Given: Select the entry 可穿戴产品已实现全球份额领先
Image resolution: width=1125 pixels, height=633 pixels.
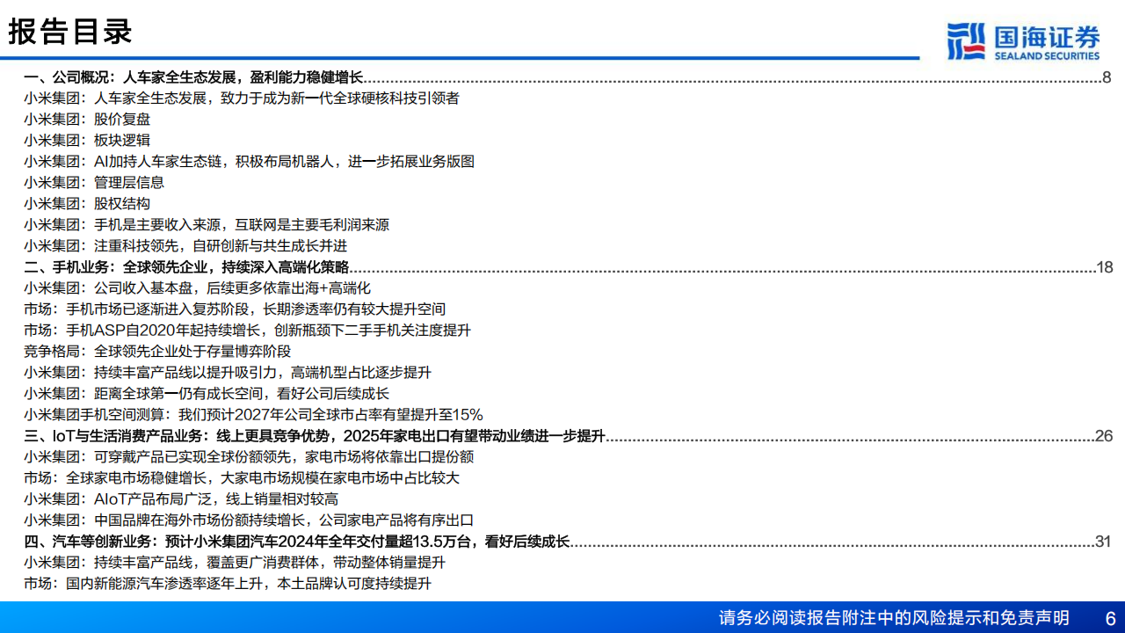Looking at the screenshot, I should pos(249,457).
